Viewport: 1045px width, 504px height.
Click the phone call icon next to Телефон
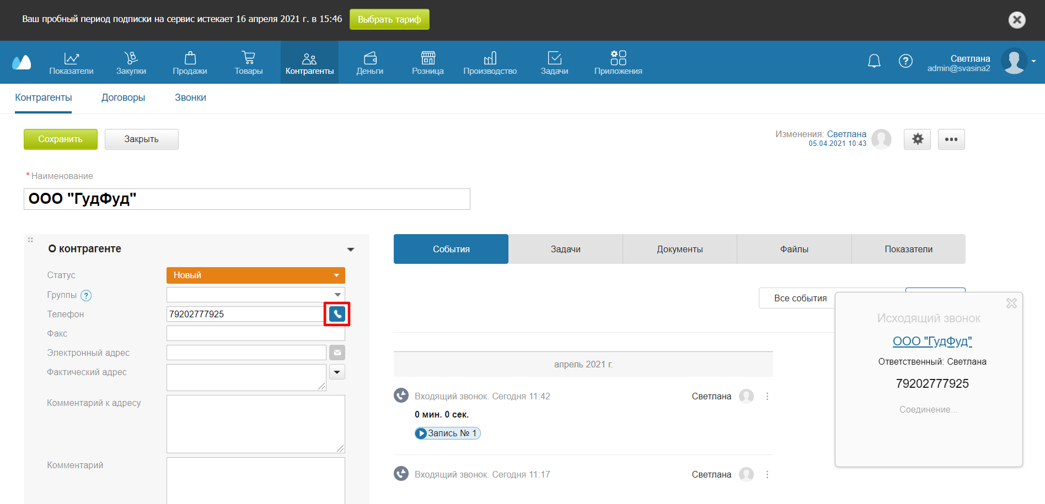click(x=337, y=314)
